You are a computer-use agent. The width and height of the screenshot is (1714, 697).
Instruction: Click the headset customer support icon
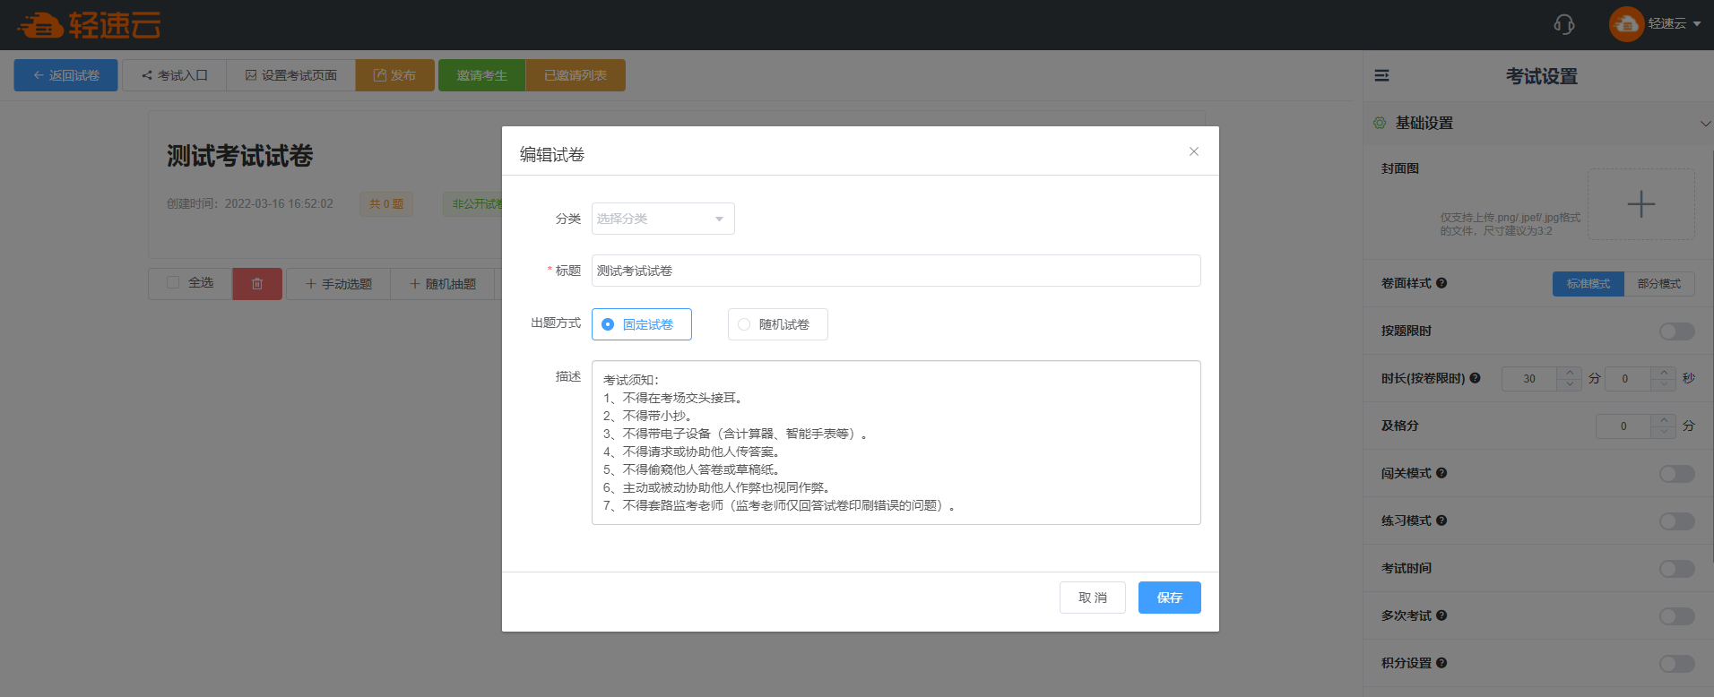1563,24
